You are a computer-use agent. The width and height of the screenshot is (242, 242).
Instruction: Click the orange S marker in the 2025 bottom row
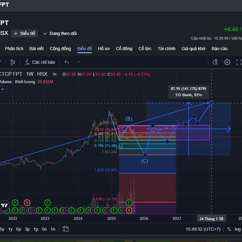129,210
